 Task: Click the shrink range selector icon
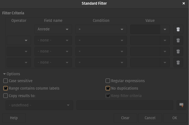point(182,105)
